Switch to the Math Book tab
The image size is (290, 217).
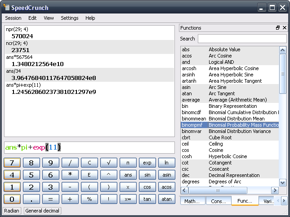pyautogui.click(x=193, y=201)
